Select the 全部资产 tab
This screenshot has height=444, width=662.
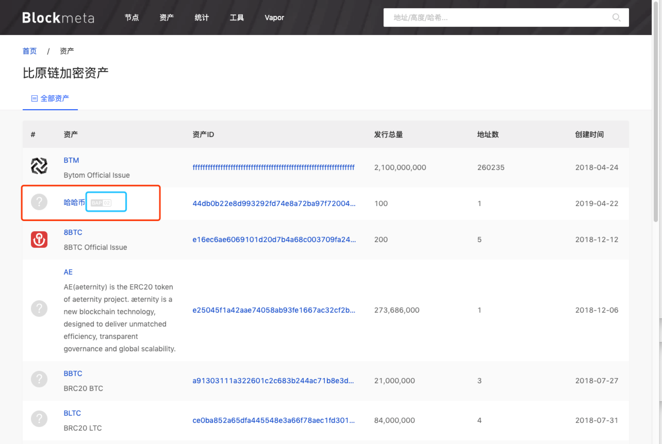(x=50, y=99)
